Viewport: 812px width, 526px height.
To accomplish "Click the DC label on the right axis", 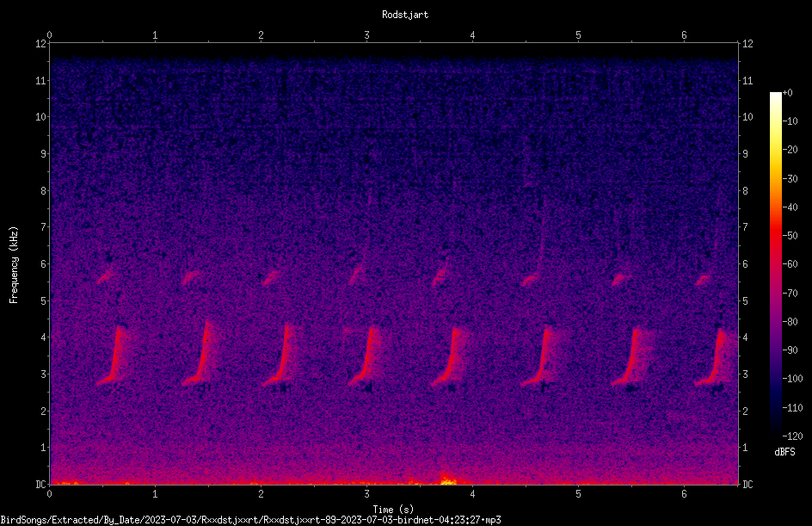I will 747,485.
